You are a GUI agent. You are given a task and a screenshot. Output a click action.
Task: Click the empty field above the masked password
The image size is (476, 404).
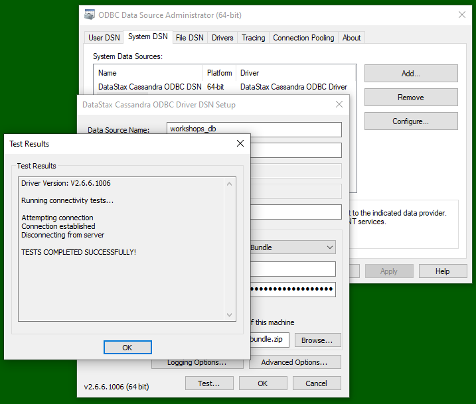tap(293, 269)
